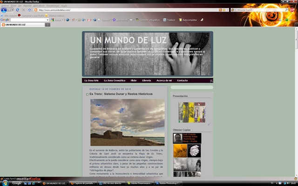Switch to Adobe Dreamweaver taskbar button
The image size is (298, 186).
coord(140,183)
